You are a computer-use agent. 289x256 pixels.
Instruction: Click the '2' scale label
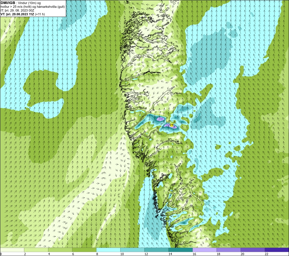coord(25,254)
